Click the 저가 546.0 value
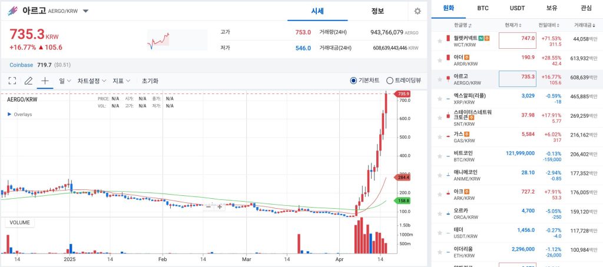This screenshot has width=603, height=267. pyautogui.click(x=303, y=48)
